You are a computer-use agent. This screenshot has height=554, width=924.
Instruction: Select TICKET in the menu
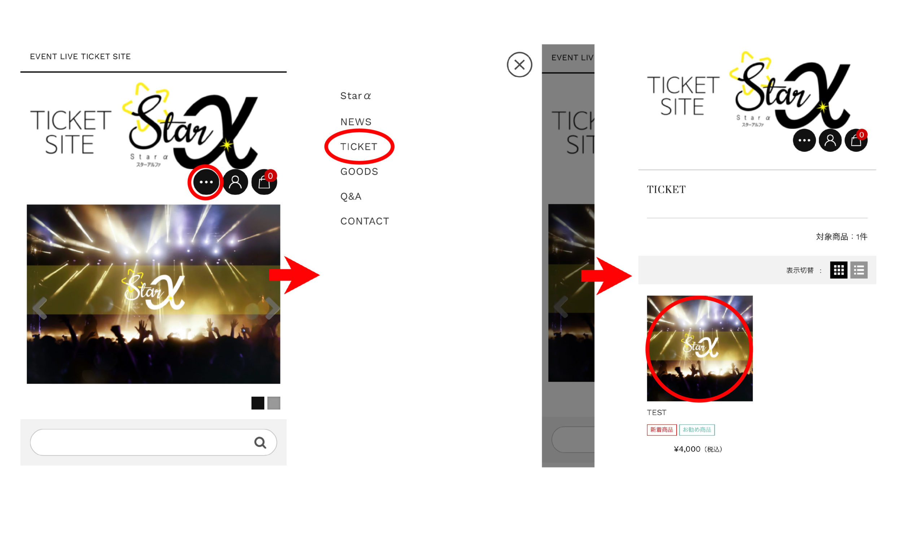pyautogui.click(x=358, y=147)
